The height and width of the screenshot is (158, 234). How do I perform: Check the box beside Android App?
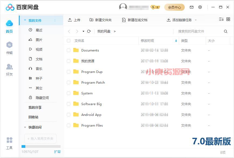(x=68, y=115)
